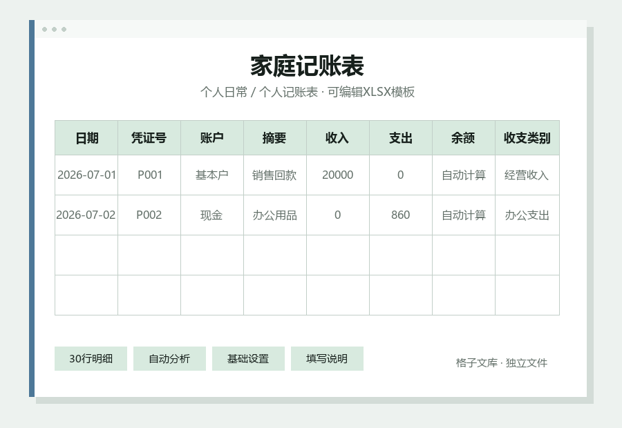Click the date cell 2026-07-02
Image resolution: width=622 pixels, height=428 pixels.
coord(86,215)
